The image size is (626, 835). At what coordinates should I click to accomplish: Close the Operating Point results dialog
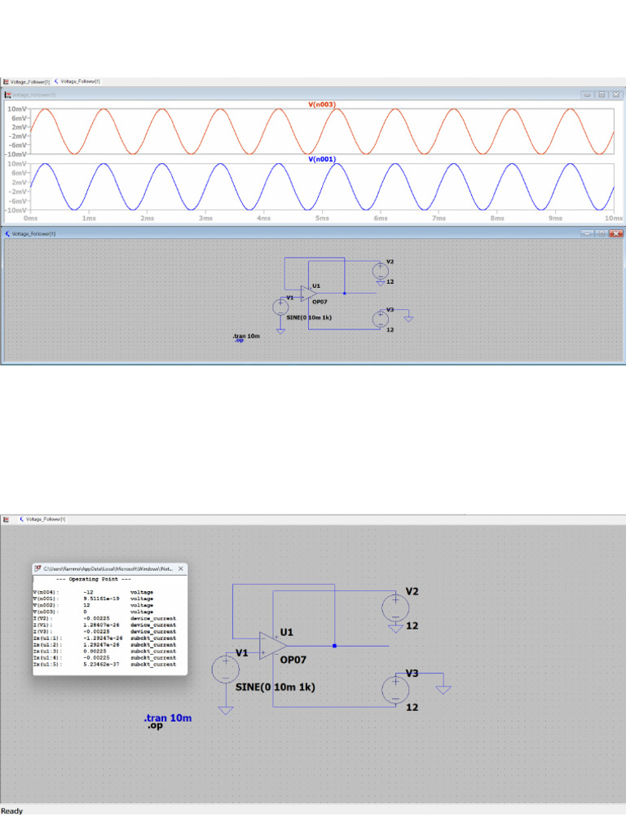[x=181, y=568]
